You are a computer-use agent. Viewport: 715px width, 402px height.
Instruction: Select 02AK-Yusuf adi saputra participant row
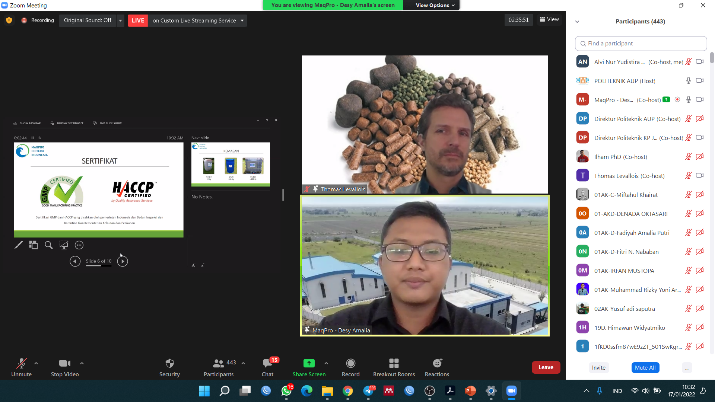[x=641, y=309]
